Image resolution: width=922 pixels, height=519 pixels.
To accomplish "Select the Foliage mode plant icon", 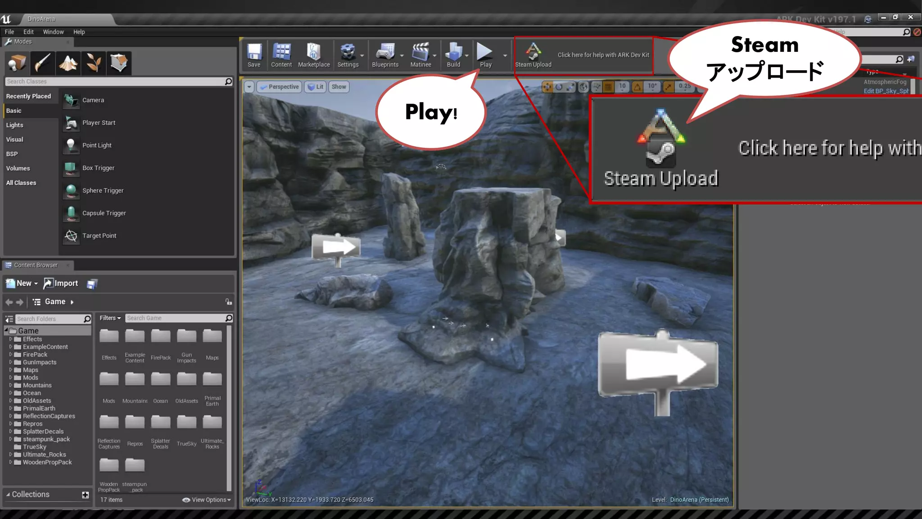I will 94,63.
